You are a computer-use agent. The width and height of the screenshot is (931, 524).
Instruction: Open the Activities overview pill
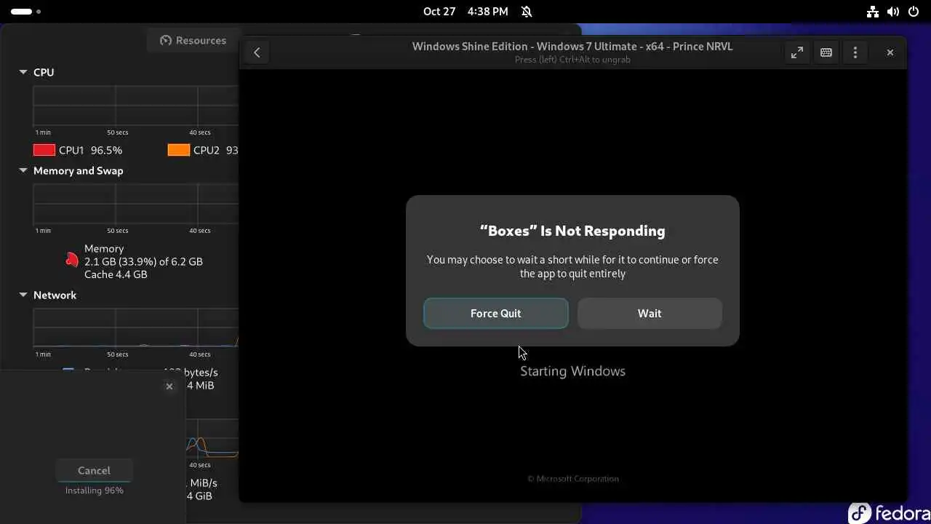26,12
